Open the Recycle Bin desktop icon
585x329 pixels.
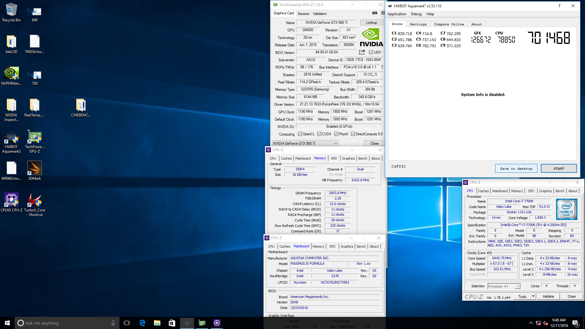click(11, 12)
